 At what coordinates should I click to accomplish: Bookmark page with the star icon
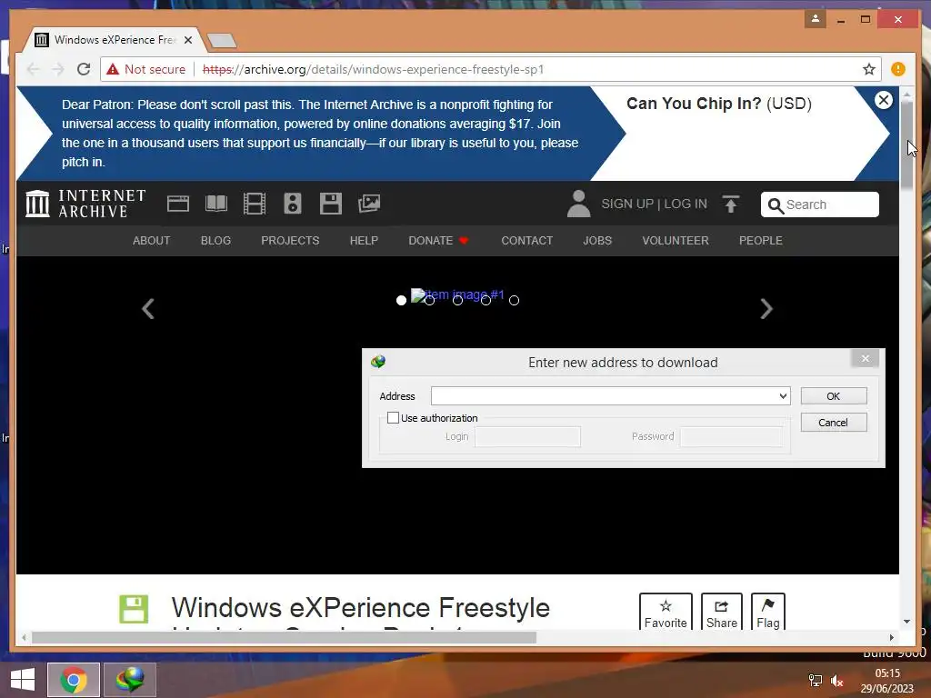point(868,69)
